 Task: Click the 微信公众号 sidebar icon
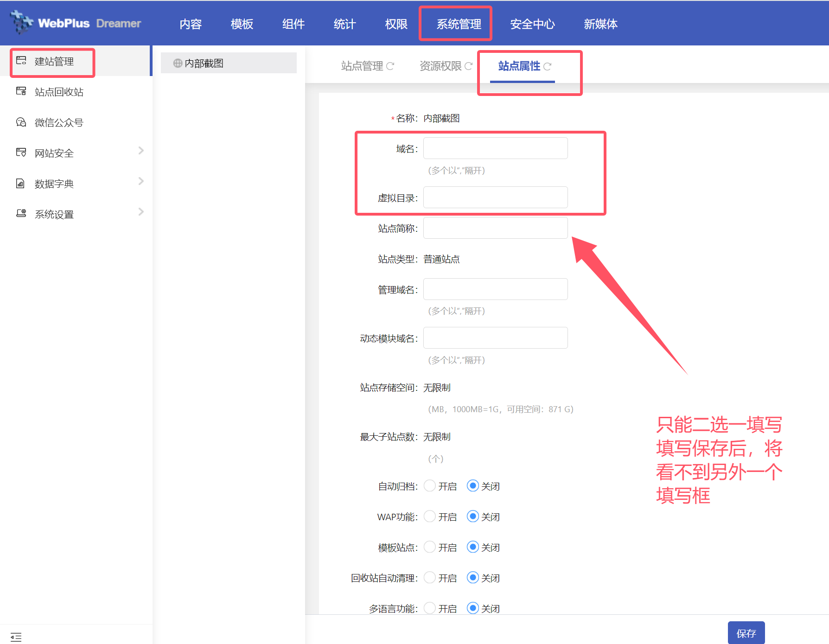click(21, 122)
